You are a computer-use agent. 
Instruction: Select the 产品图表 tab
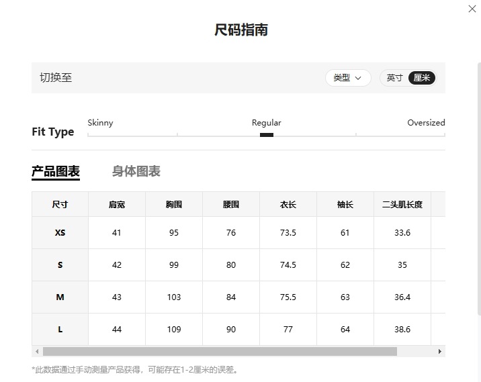point(56,172)
